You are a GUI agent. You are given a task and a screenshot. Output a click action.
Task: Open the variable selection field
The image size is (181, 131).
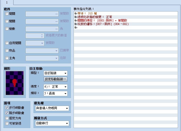click(x=42, y=29)
